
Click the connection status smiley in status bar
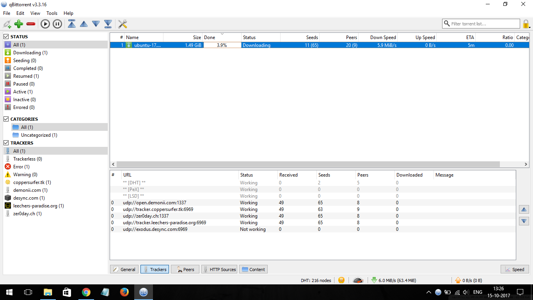[341, 280]
